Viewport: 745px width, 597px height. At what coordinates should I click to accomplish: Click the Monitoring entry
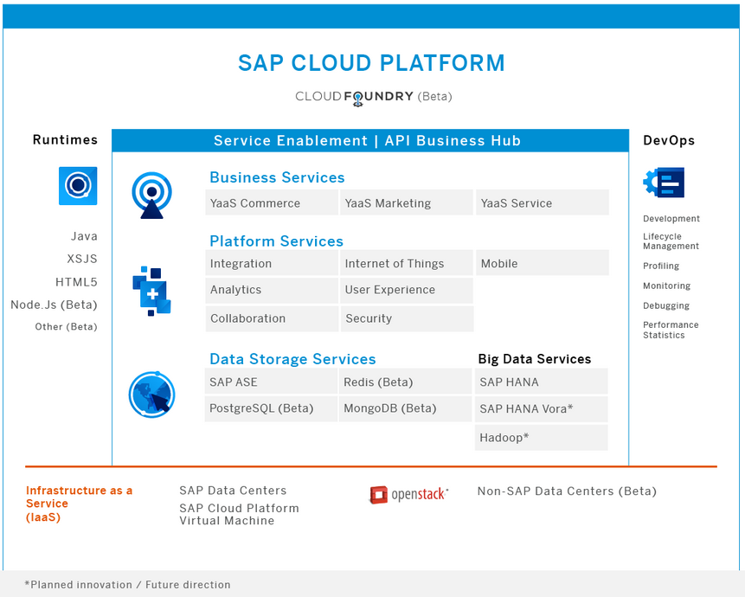[x=666, y=286]
